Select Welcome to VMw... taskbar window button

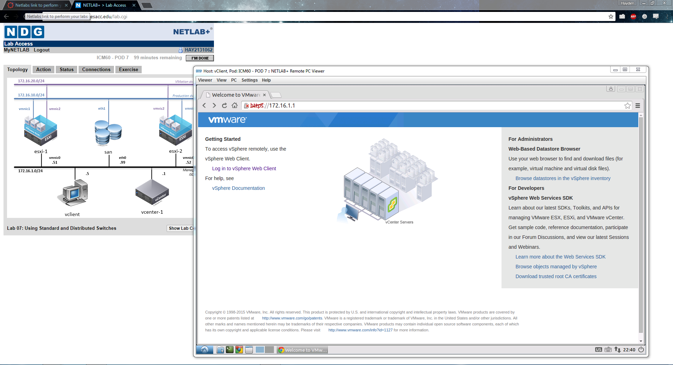click(302, 350)
